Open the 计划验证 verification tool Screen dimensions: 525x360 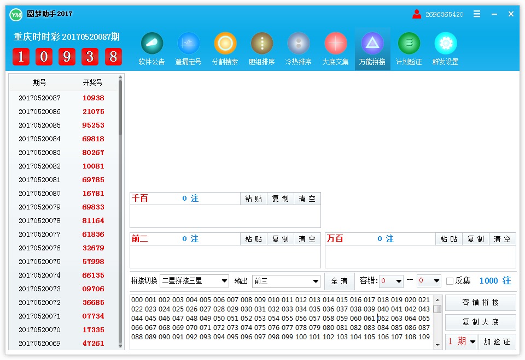[x=409, y=48]
